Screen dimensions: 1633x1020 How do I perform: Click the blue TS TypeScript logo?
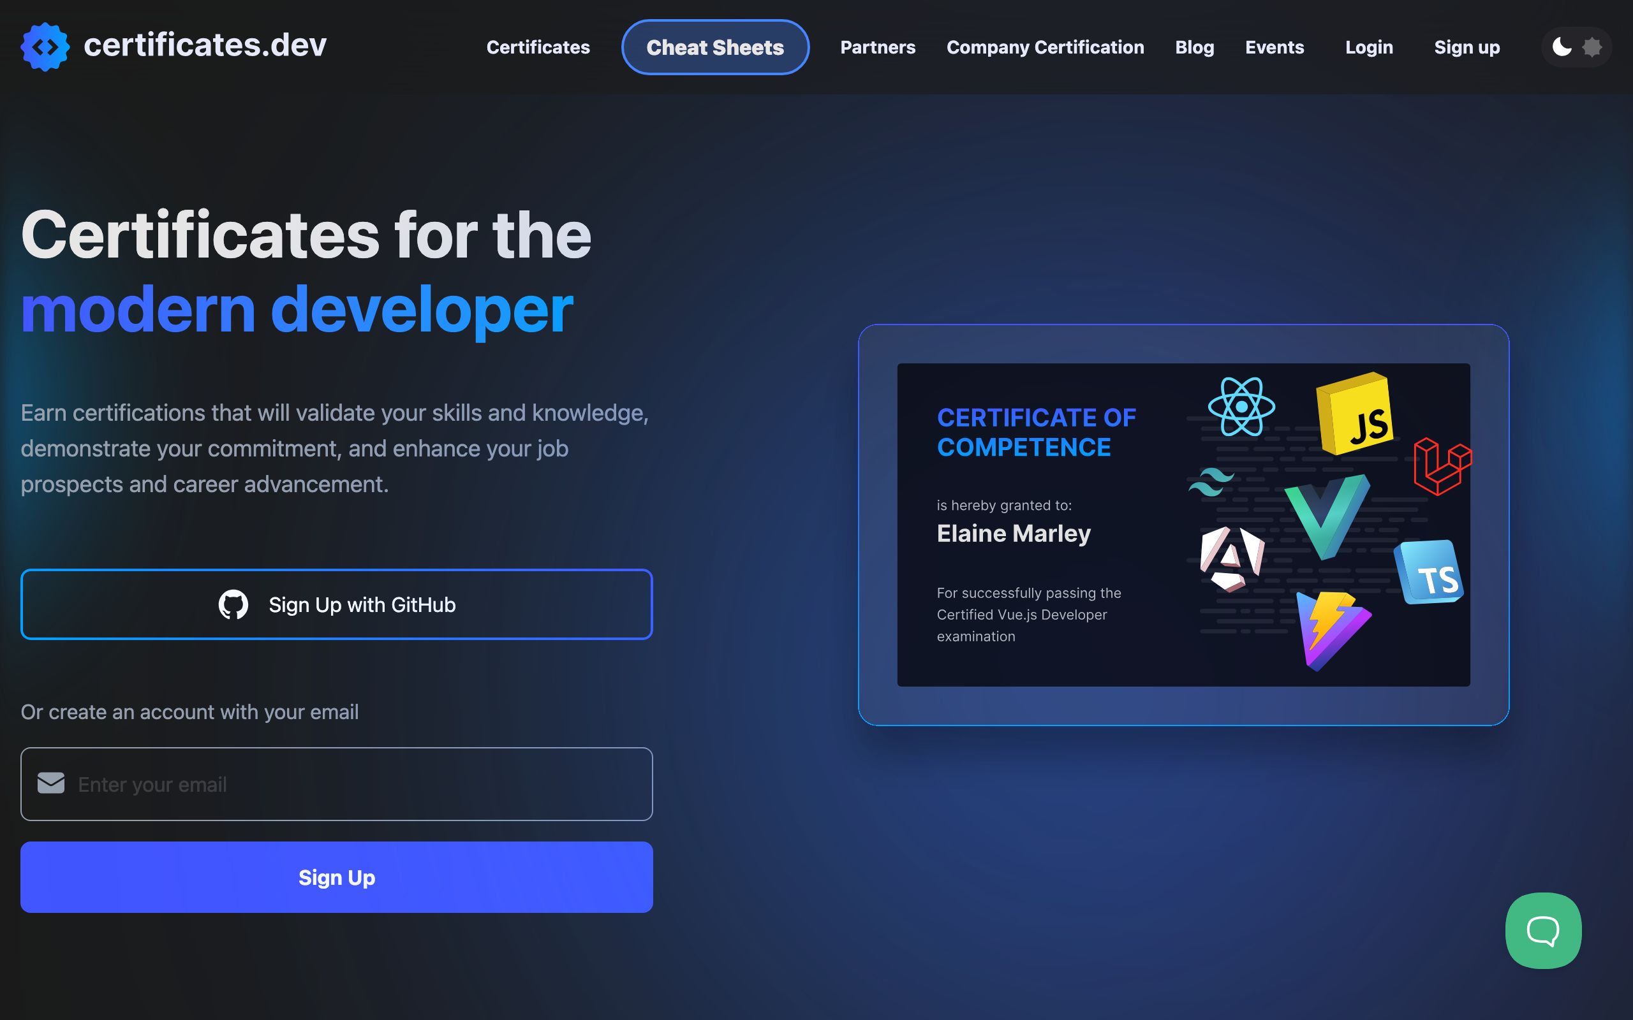tap(1428, 572)
